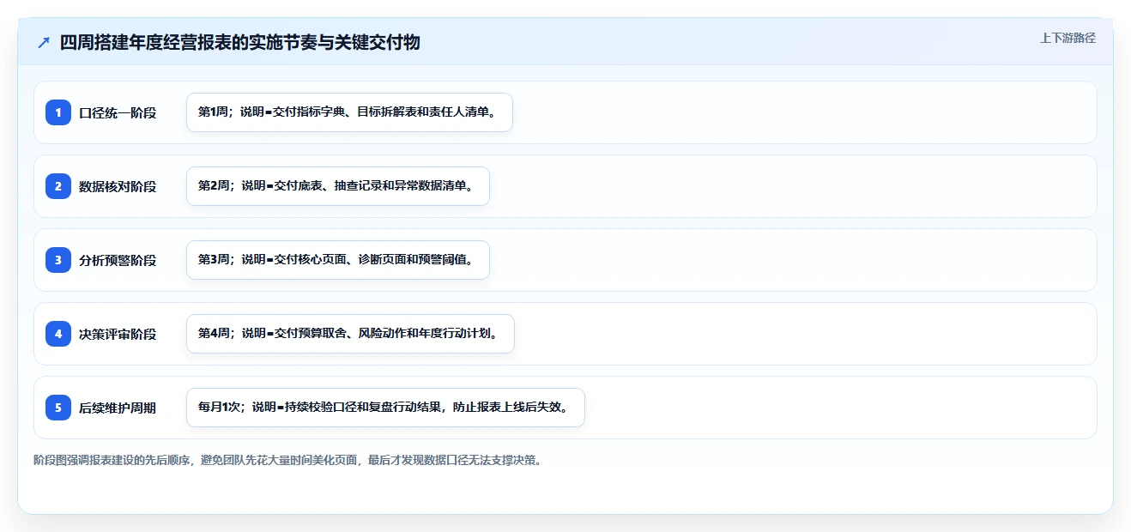This screenshot has height=532, width=1131.
Task: Select the 上下游路径 label at top right
Action: click(x=1067, y=38)
